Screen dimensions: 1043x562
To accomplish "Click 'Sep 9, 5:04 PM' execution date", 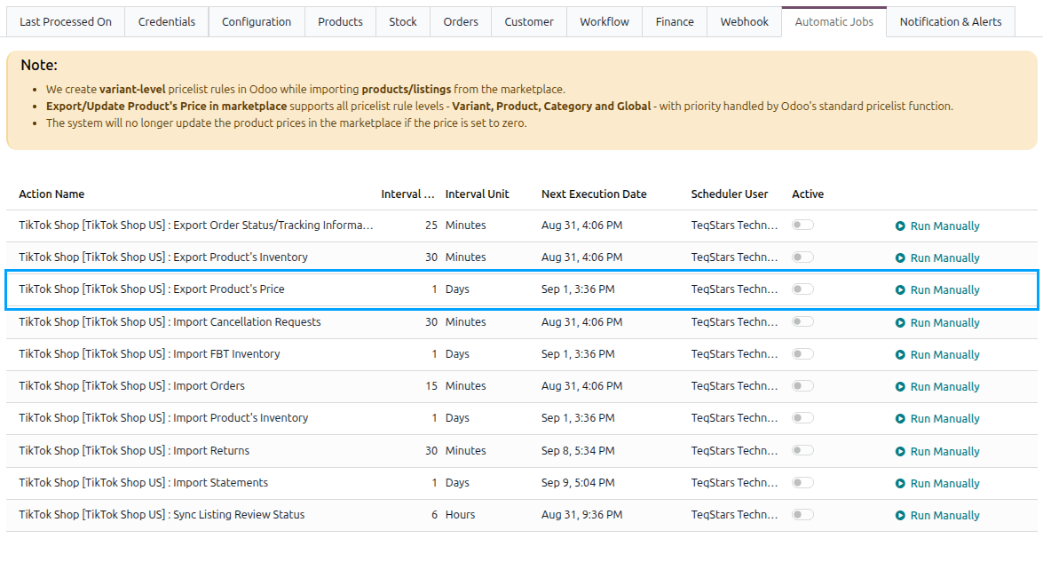I will click(578, 482).
